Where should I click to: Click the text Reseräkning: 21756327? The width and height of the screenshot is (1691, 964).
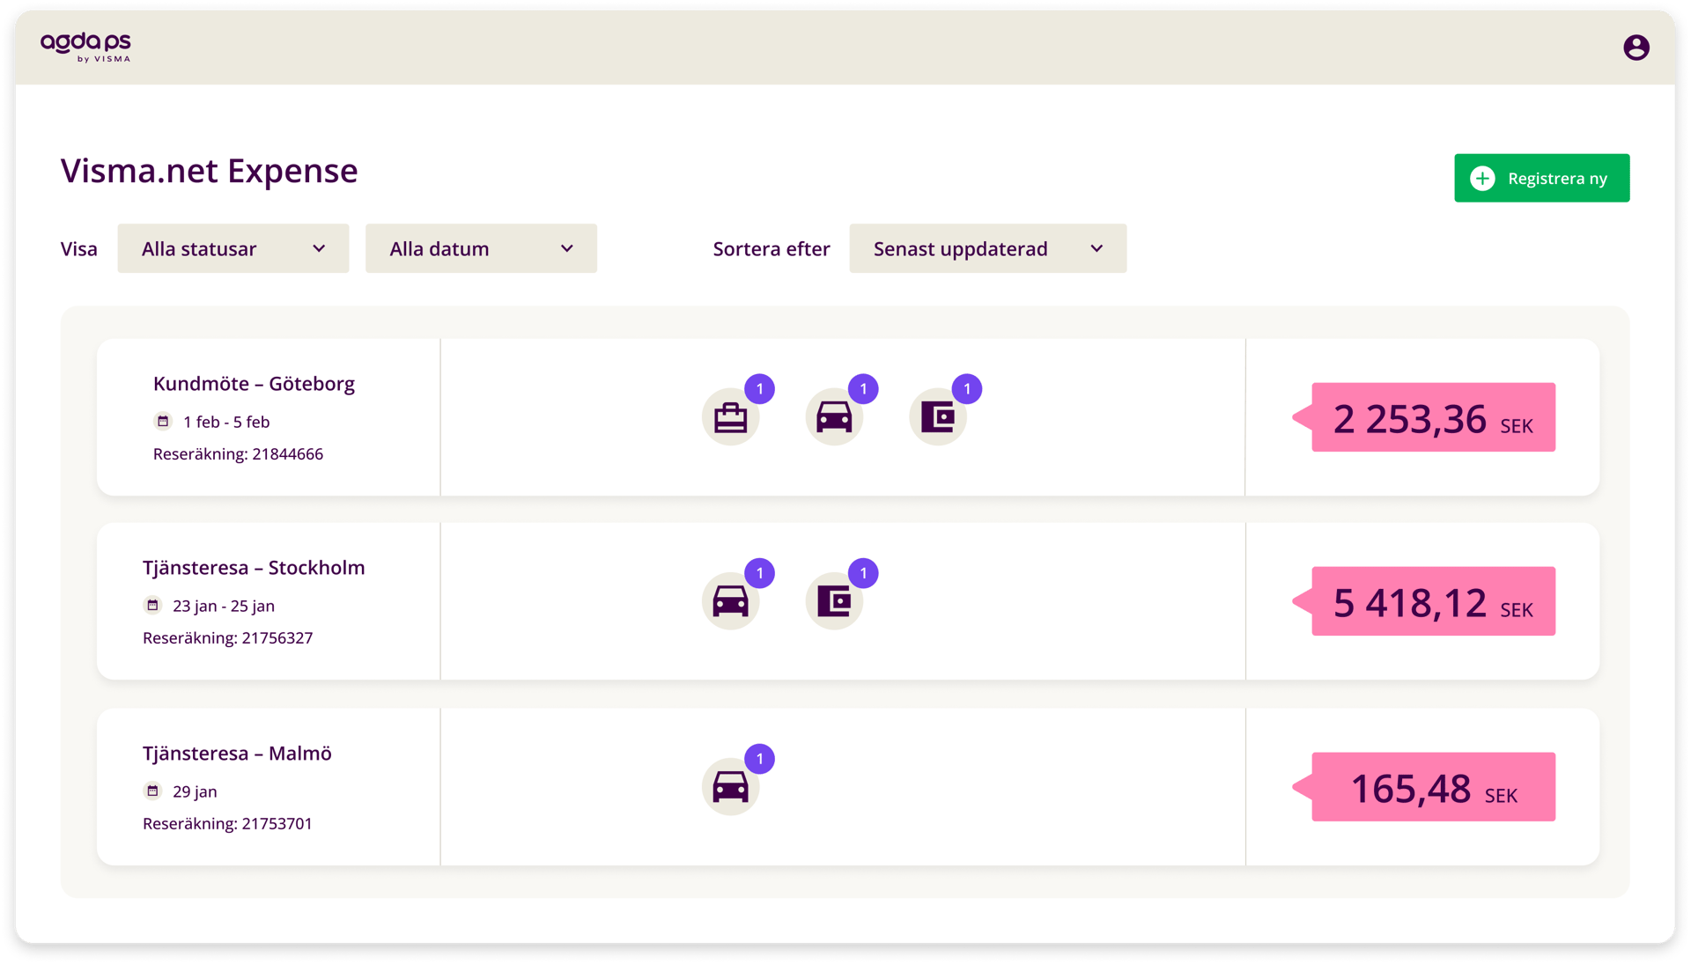(x=227, y=638)
